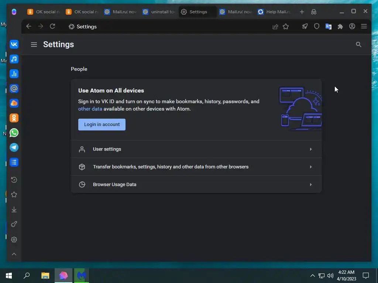Screen dimensions: 378x283
Task: Click Malwarebytes taskbar icon
Action: 82,276
